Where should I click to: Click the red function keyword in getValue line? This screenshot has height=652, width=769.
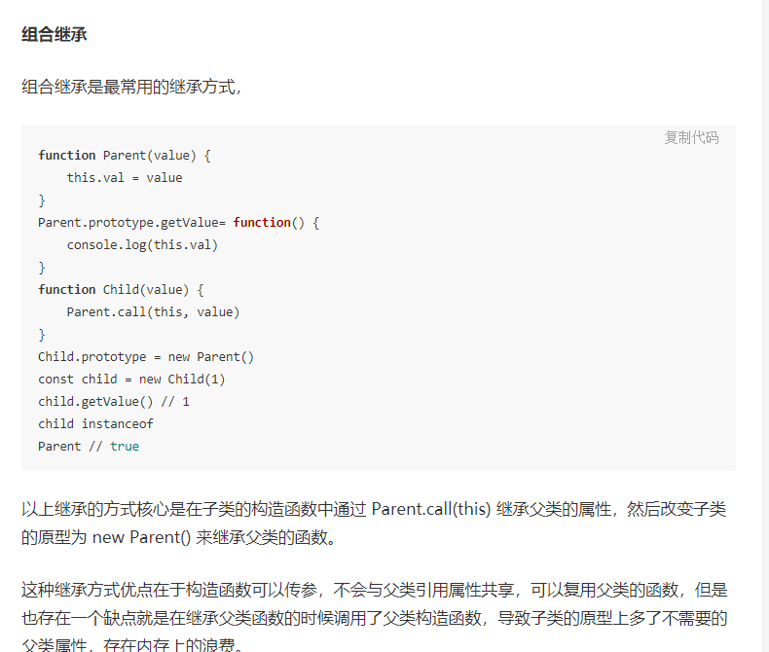(x=262, y=223)
